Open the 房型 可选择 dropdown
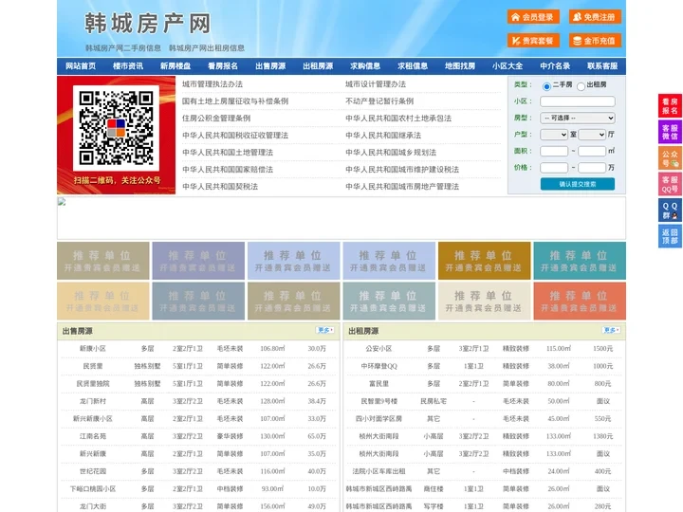683x512 pixels. tap(578, 118)
